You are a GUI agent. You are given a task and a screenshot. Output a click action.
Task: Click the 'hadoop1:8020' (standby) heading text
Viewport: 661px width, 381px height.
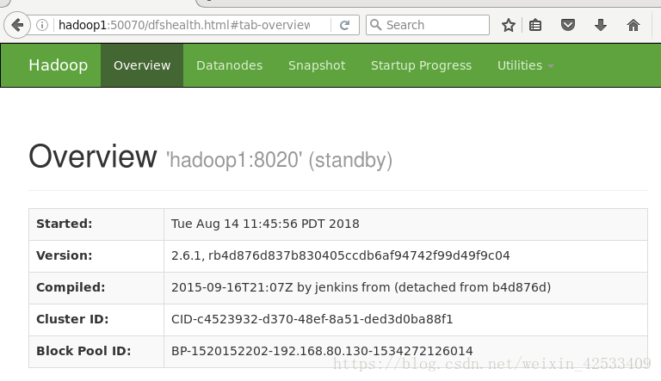pos(279,160)
